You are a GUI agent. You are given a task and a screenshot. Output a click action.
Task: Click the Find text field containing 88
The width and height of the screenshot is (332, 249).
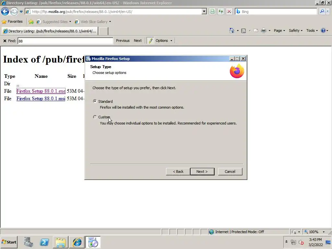65,41
